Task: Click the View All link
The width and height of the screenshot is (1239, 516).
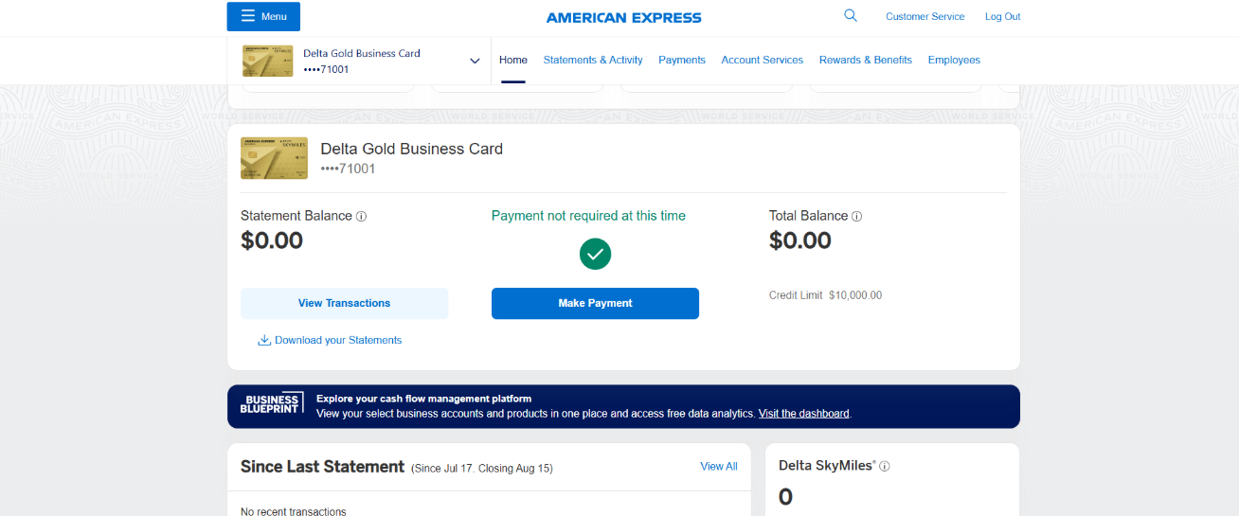Action: coord(718,466)
